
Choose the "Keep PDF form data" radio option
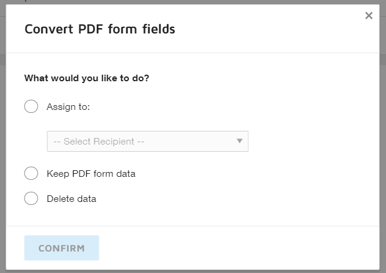pos(31,174)
